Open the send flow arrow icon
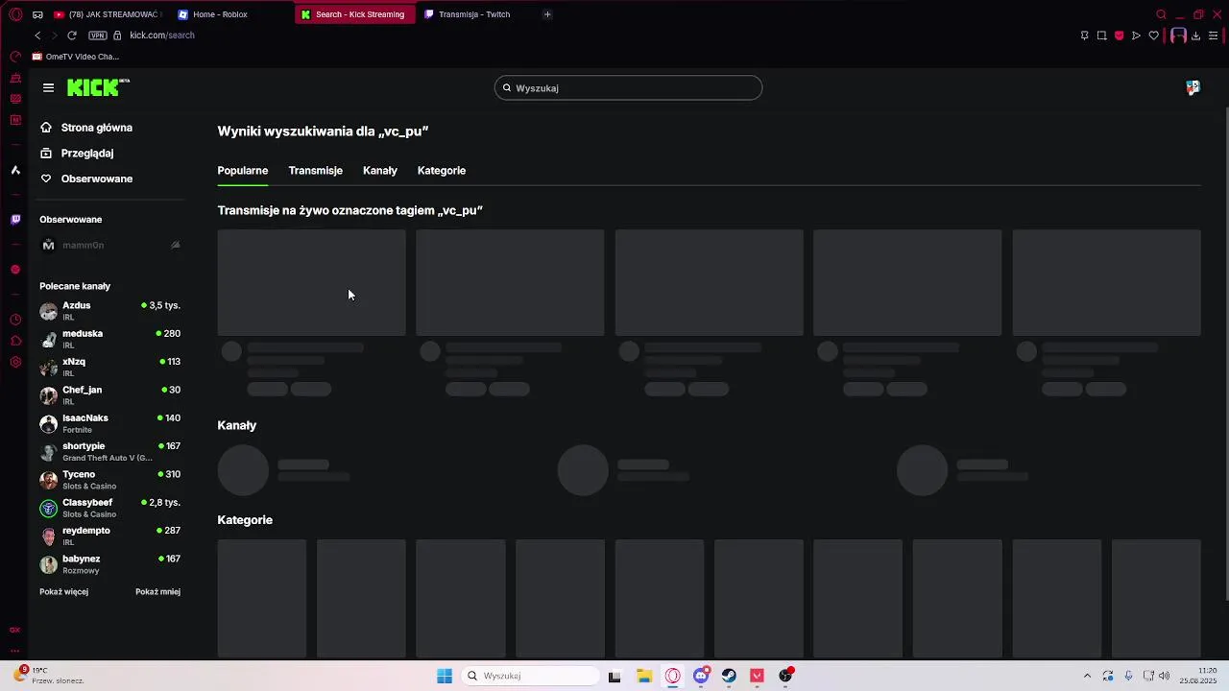Image resolution: width=1229 pixels, height=691 pixels. (x=1136, y=36)
